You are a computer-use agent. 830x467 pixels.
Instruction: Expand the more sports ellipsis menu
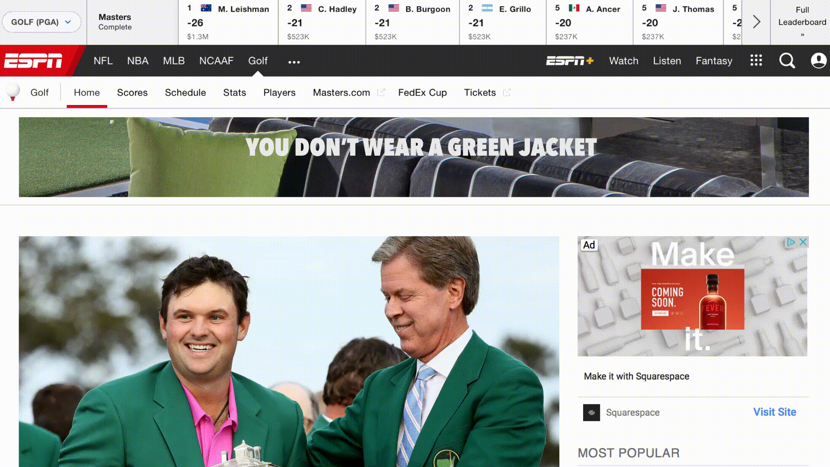point(294,62)
